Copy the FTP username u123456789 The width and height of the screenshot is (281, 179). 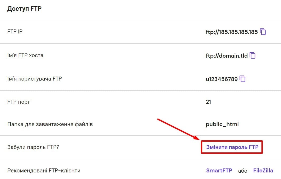coord(242,79)
